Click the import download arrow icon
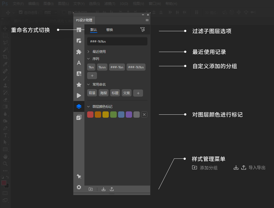 [x=104, y=189]
